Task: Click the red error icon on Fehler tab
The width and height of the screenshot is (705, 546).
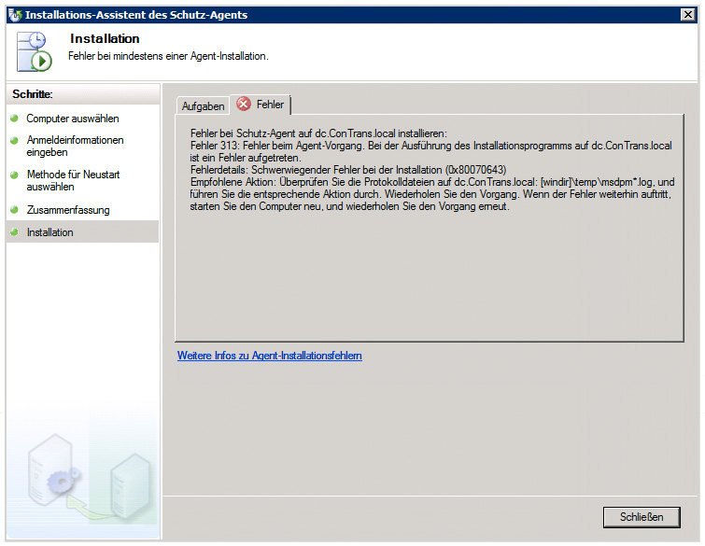Action: [243, 104]
